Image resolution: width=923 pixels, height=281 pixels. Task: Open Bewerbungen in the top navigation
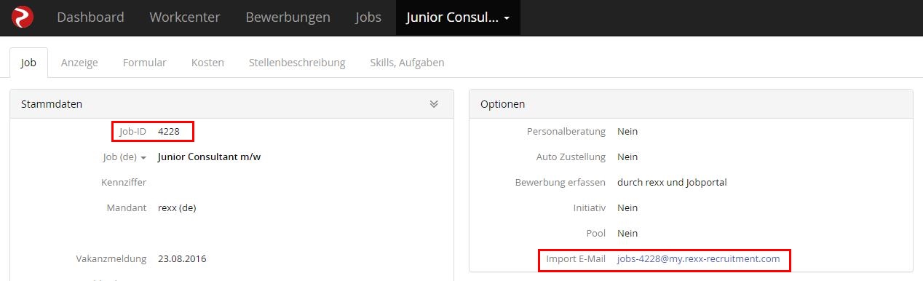coord(288,17)
